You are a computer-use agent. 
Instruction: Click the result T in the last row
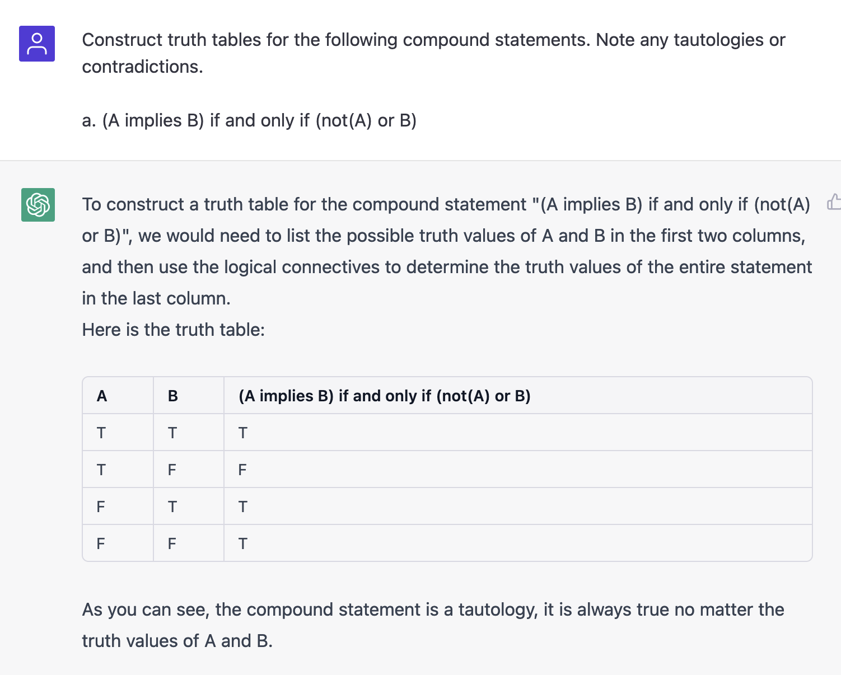pyautogui.click(x=243, y=544)
